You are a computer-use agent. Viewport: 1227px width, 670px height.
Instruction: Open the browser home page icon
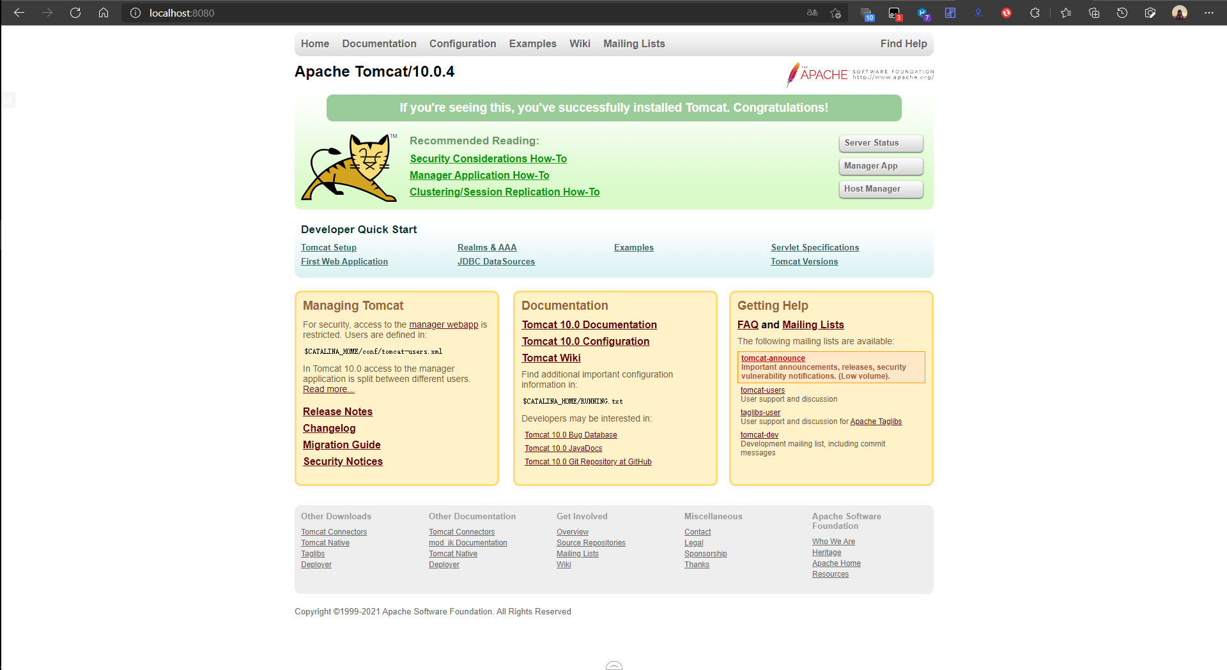click(x=104, y=13)
